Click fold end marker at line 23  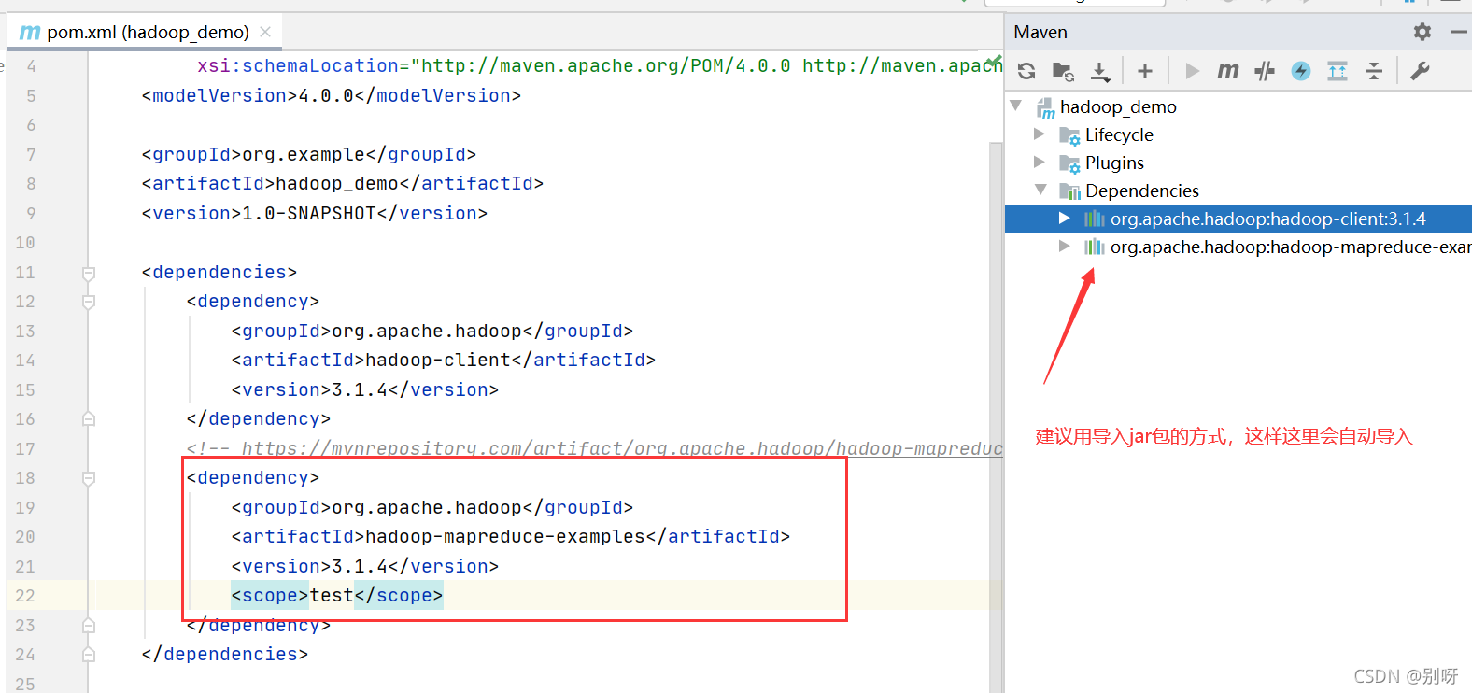(x=89, y=626)
